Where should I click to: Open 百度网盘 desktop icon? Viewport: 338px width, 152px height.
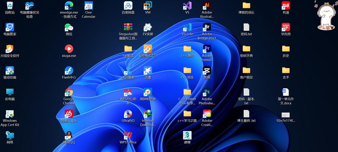pos(128,6)
